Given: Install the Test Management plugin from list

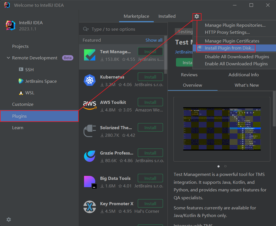Looking at the screenshot, I should [x=150, y=52].
